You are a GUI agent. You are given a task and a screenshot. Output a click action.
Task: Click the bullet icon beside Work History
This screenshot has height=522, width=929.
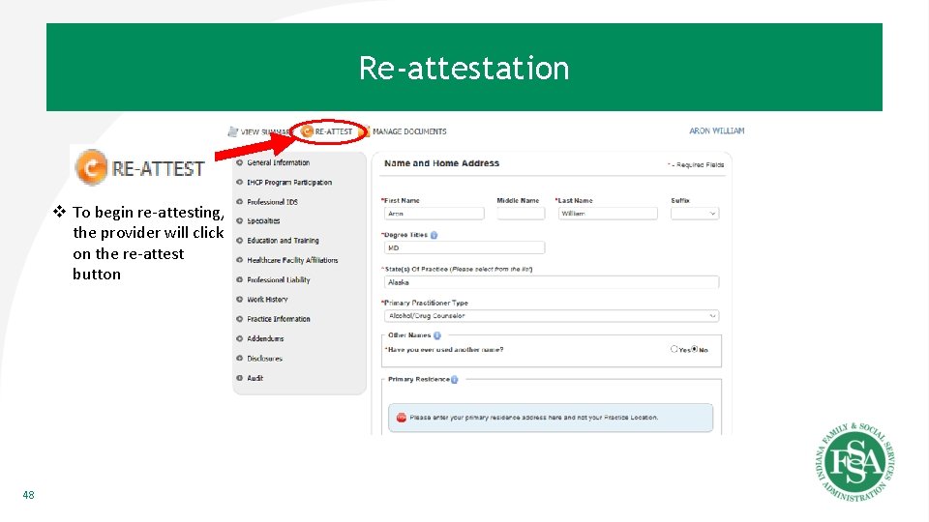tap(239, 300)
